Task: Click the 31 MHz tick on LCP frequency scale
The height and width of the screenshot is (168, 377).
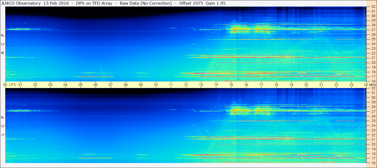Action: click(373, 93)
